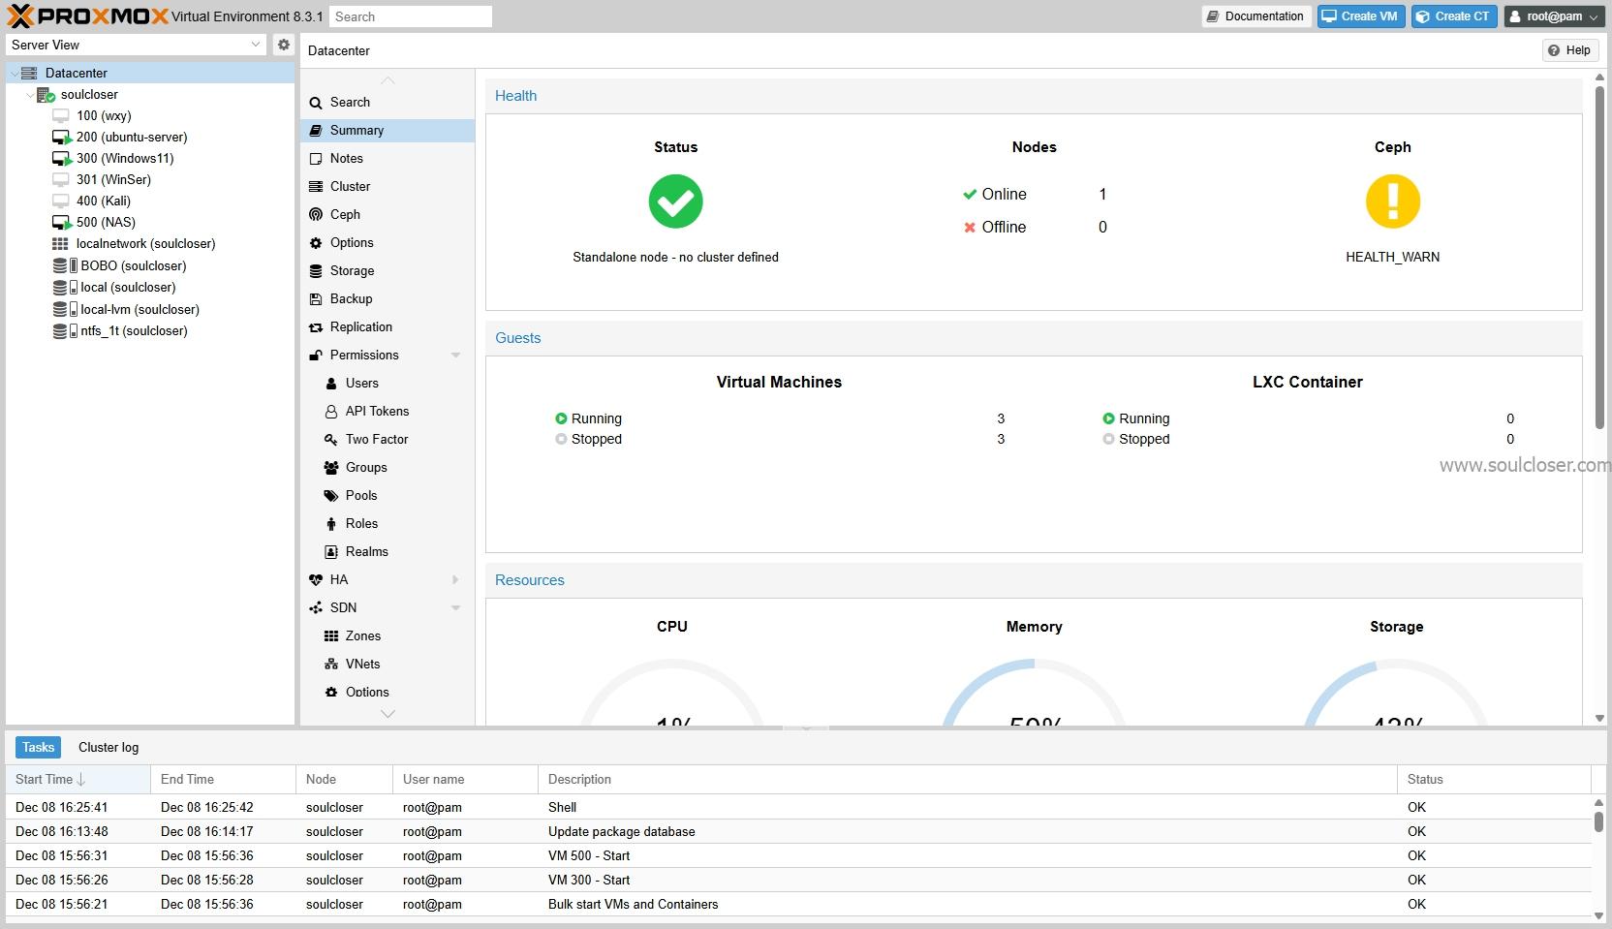
Task: Collapse the Permissions submenu arrow
Action: pyautogui.click(x=455, y=355)
